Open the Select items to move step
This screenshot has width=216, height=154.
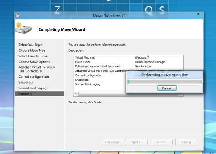tap(33, 56)
